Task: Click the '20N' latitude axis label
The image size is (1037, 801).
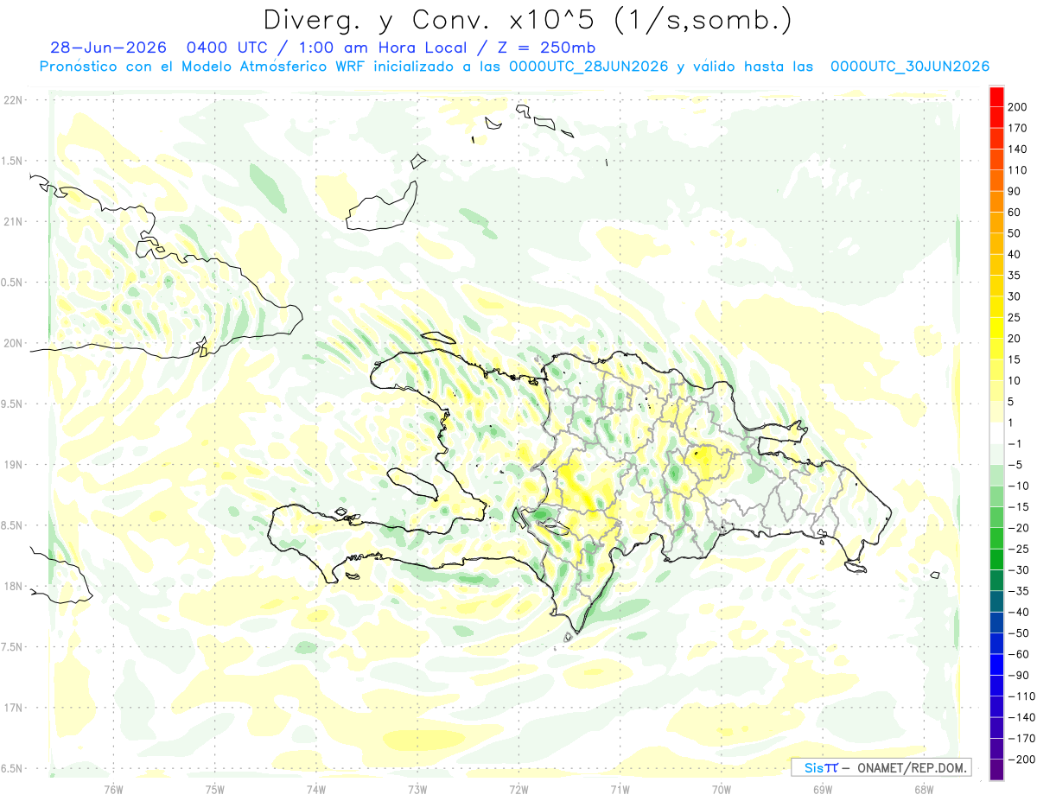Action: click(13, 343)
